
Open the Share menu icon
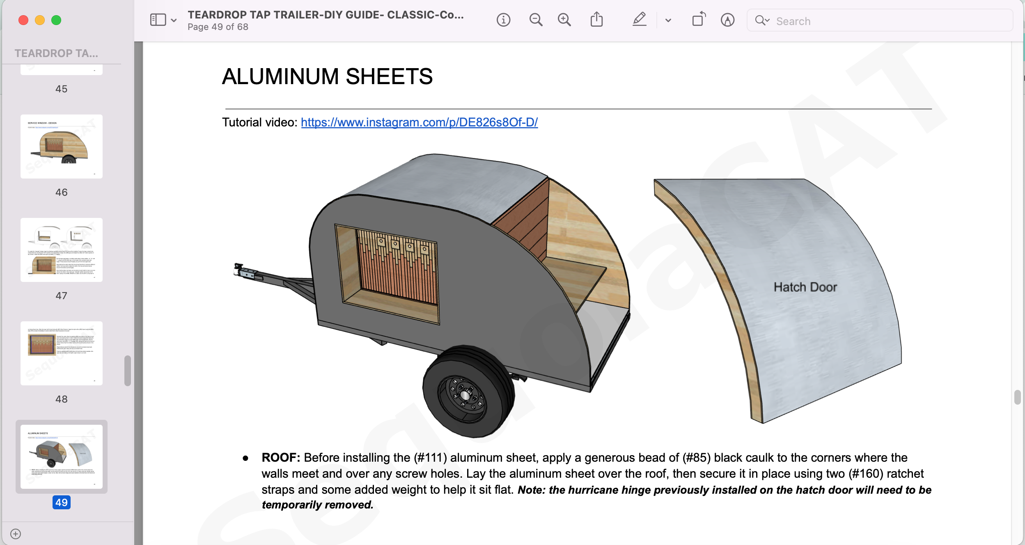click(x=596, y=20)
